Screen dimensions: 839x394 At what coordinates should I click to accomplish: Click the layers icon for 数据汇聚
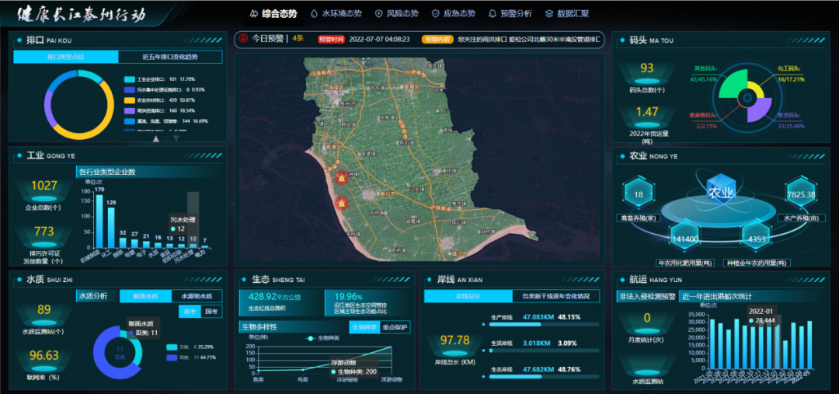point(549,13)
